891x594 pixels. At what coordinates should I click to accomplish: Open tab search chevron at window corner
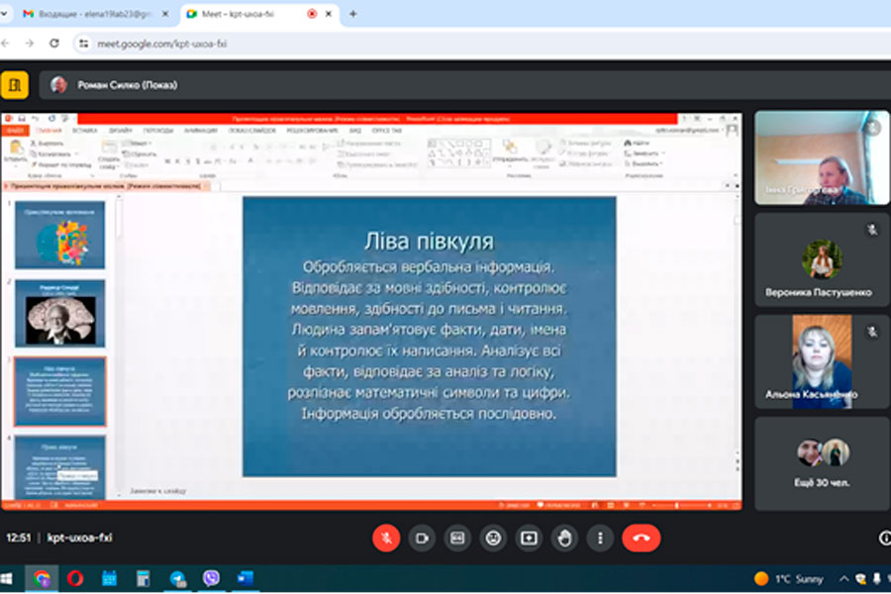coord(3,14)
